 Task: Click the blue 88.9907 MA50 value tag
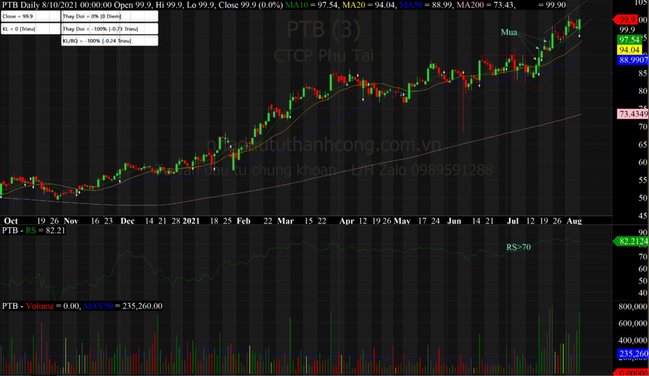632,60
